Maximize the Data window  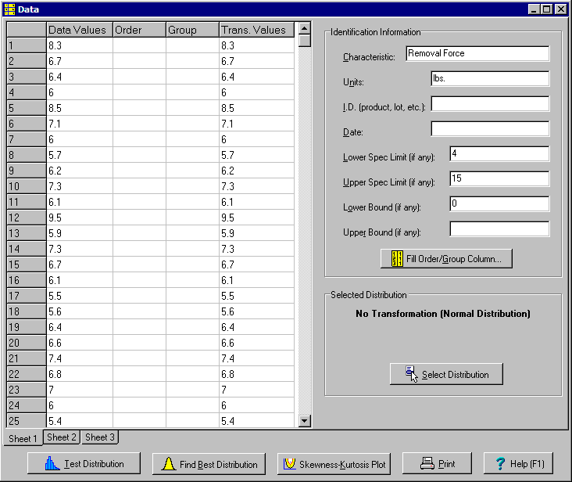click(547, 9)
